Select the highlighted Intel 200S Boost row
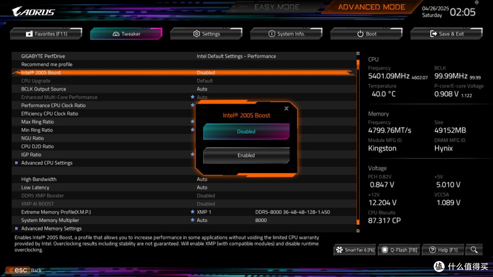The width and height of the screenshot is (493, 277). pos(184,72)
